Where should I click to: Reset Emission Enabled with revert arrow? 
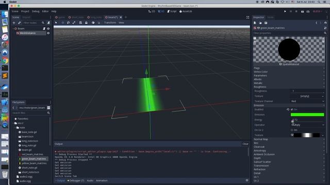[x=288, y=109]
